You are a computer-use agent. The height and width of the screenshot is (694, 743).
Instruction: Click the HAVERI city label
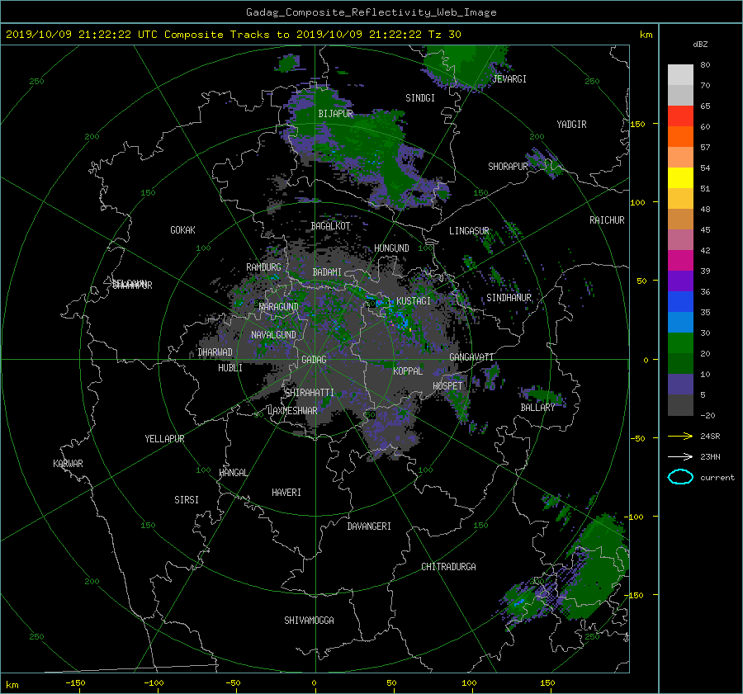pyautogui.click(x=286, y=493)
